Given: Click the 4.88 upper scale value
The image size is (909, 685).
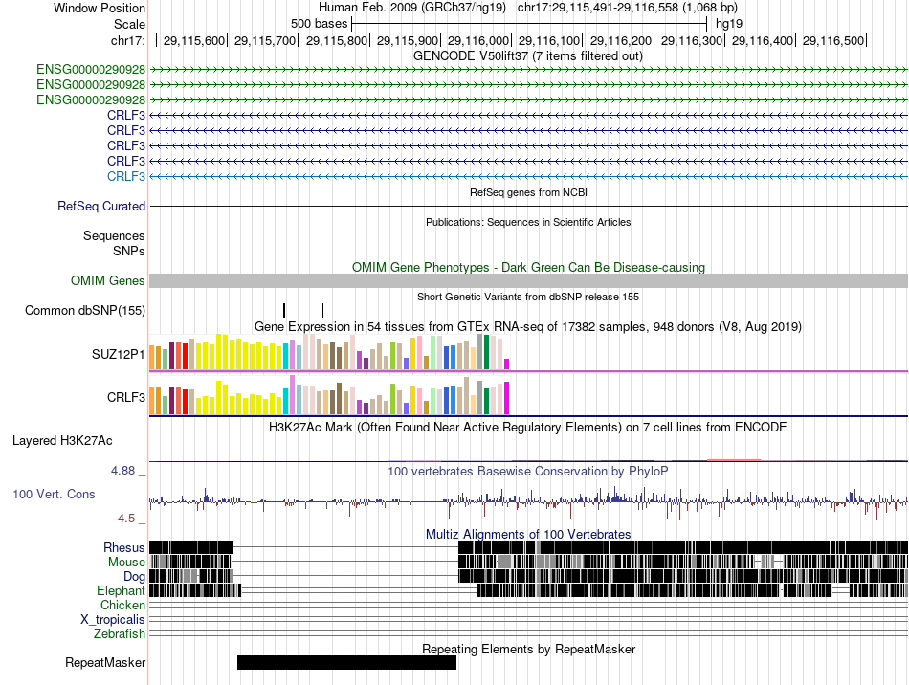Looking at the screenshot, I should click(x=122, y=471).
